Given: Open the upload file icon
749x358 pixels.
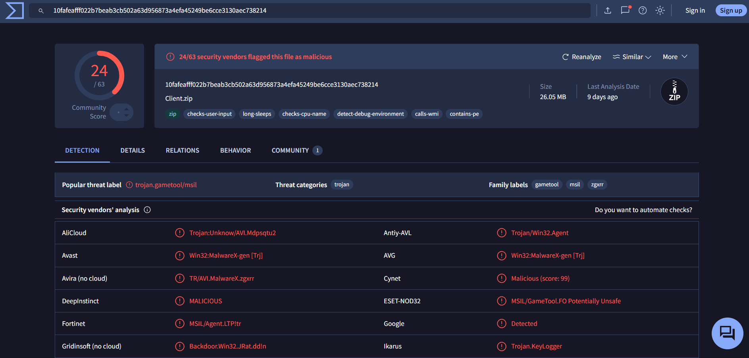Looking at the screenshot, I should (x=608, y=11).
